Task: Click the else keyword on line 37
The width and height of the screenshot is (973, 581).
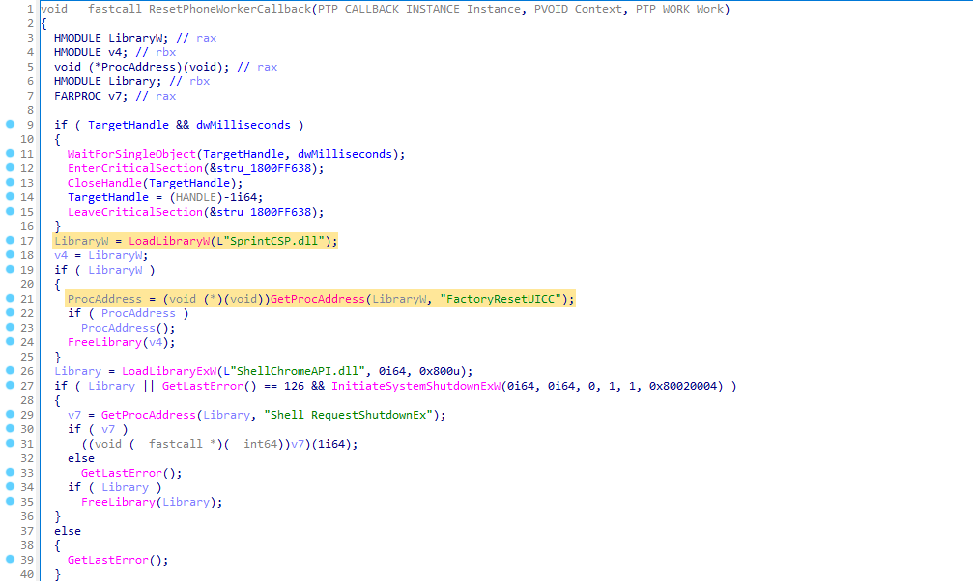Action: pyautogui.click(x=68, y=531)
